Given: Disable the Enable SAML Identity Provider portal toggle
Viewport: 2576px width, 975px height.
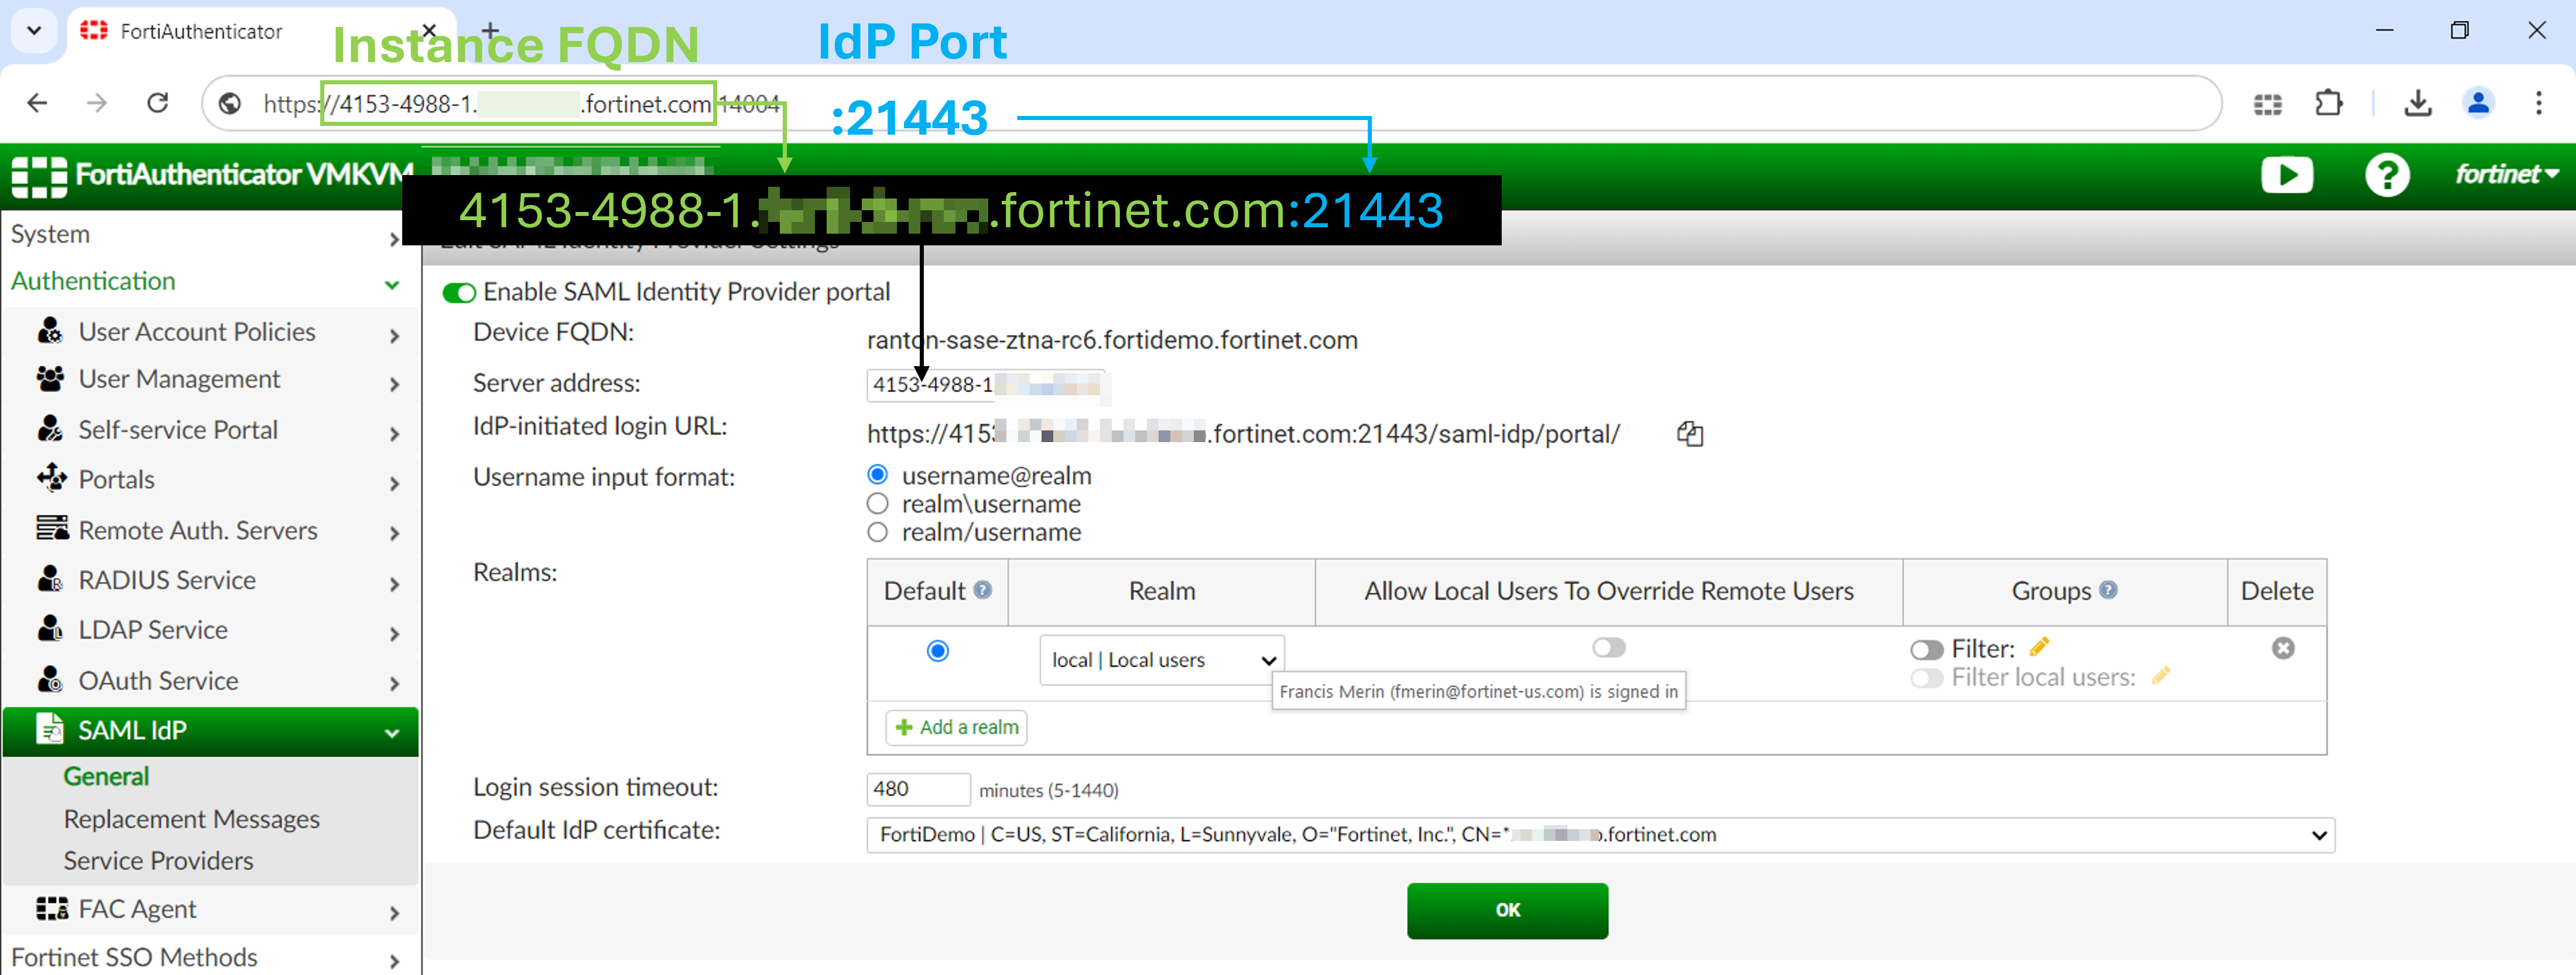Looking at the screenshot, I should coord(458,293).
